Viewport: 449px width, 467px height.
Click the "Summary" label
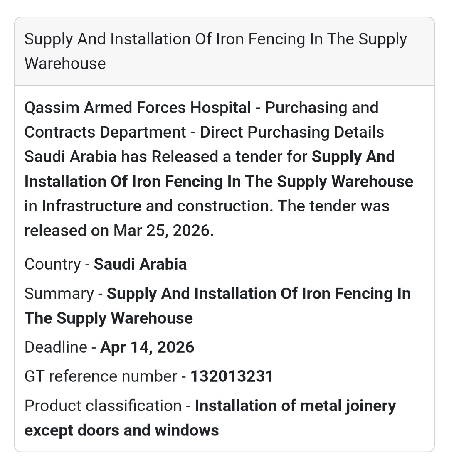(x=59, y=294)
